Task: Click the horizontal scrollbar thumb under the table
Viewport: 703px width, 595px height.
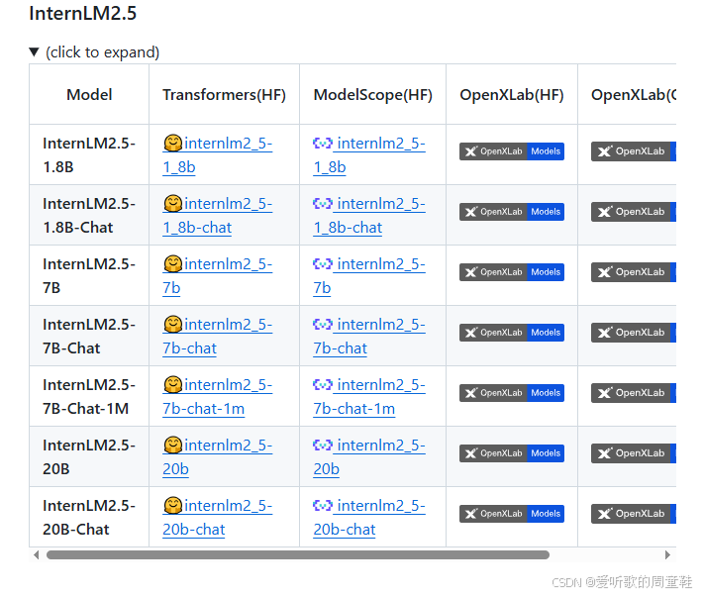Action: [298, 555]
